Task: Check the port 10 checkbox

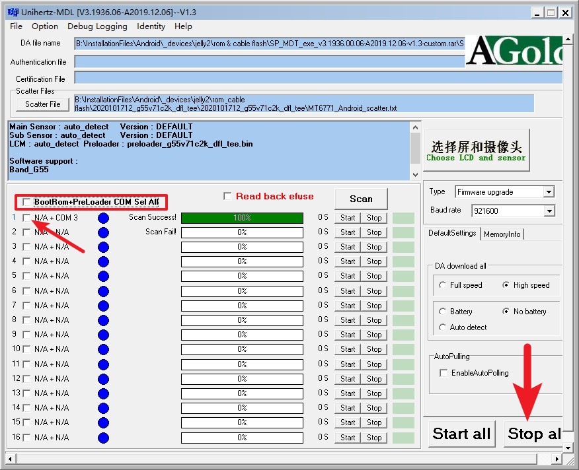Action: [26, 349]
